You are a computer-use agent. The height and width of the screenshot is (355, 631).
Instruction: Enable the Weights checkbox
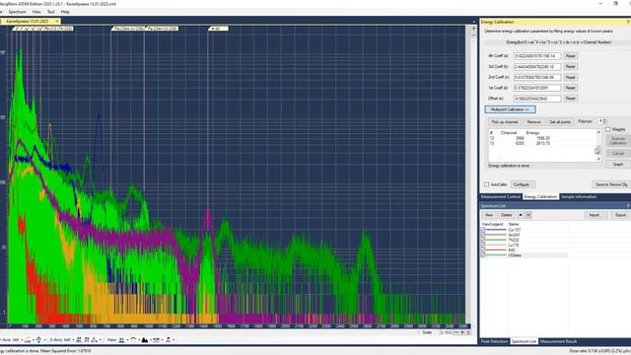coord(607,129)
